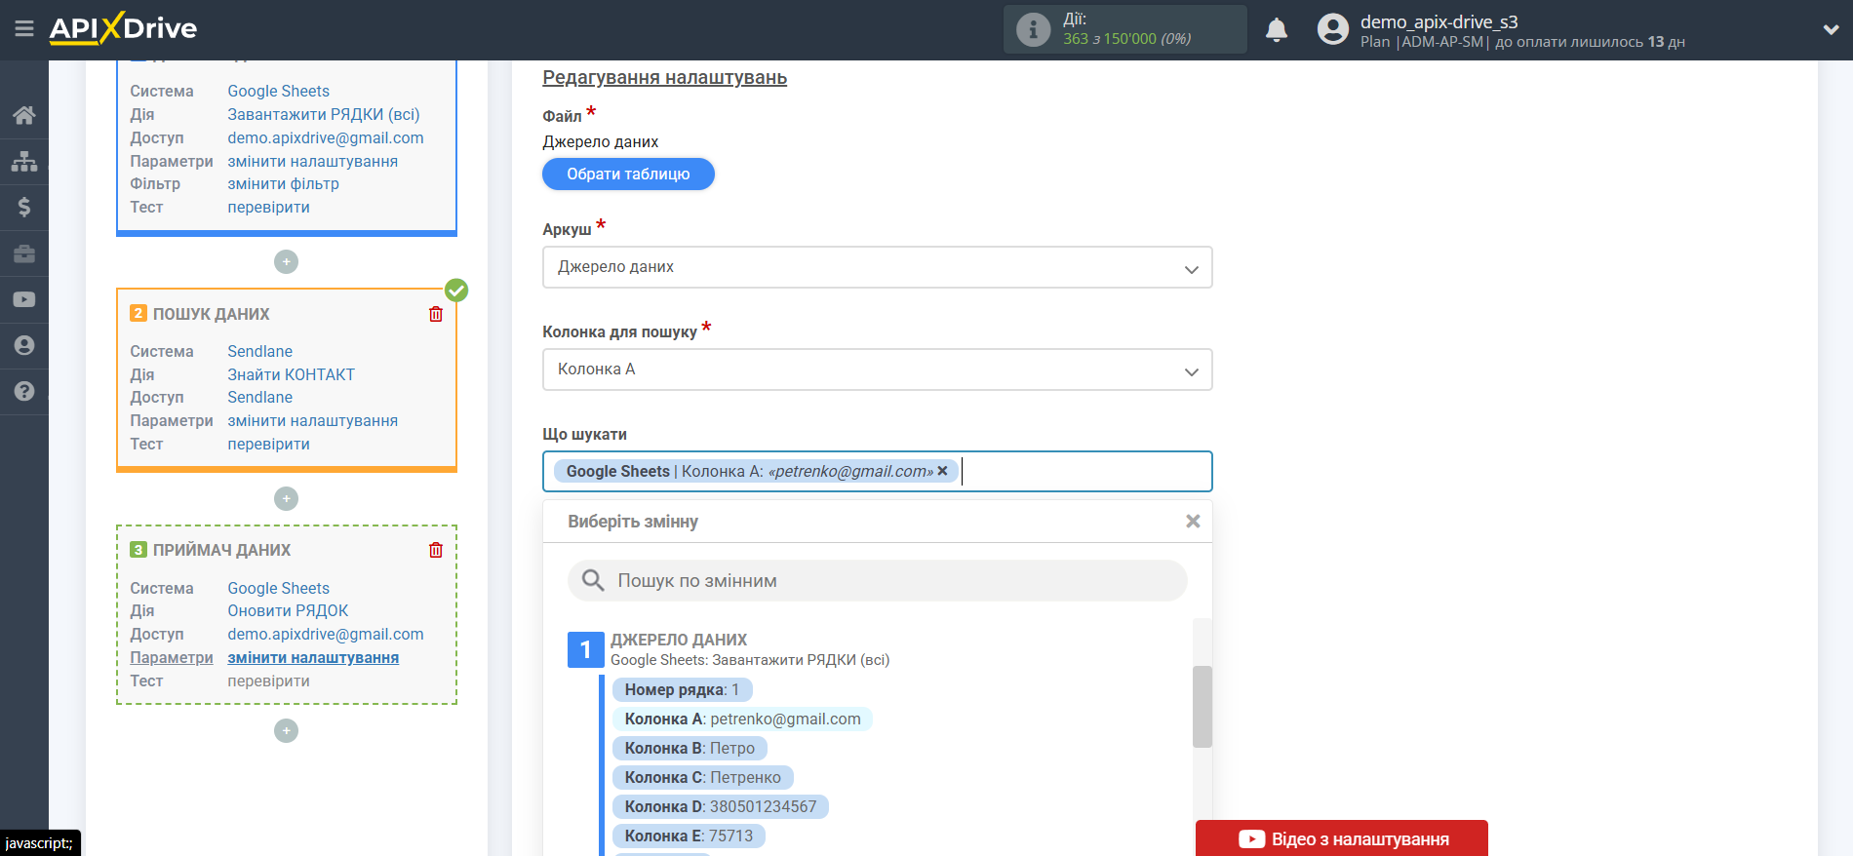Open the Колонка для пошуку dropdown
The height and width of the screenshot is (856, 1853).
pyautogui.click(x=877, y=370)
